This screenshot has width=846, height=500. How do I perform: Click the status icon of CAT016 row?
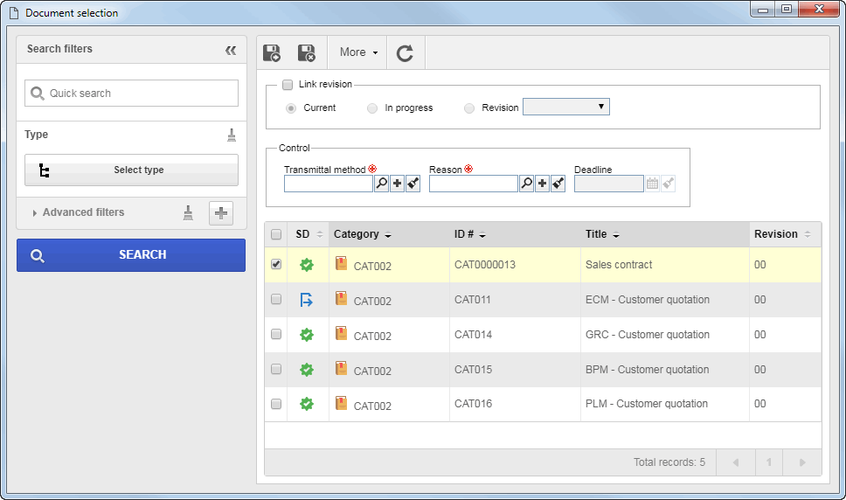[307, 404]
